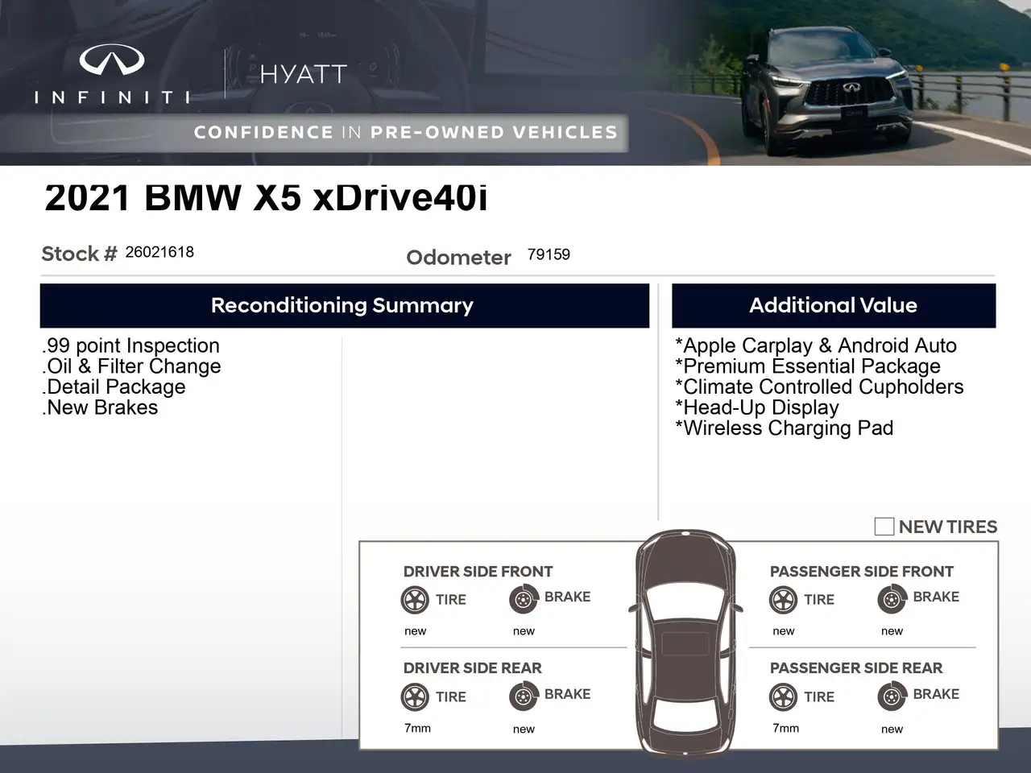Click driver side front tire 'new' value
This screenshot has width=1031, height=773.
pyautogui.click(x=415, y=631)
